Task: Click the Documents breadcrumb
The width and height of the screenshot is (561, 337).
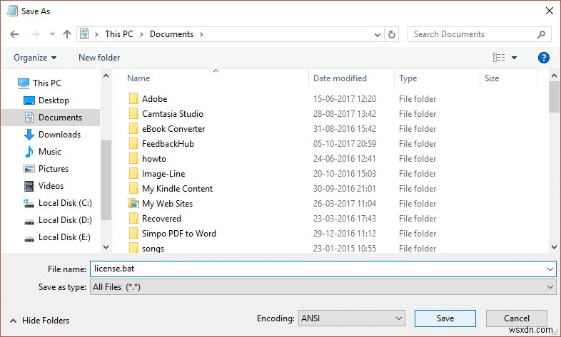Action: tap(171, 34)
